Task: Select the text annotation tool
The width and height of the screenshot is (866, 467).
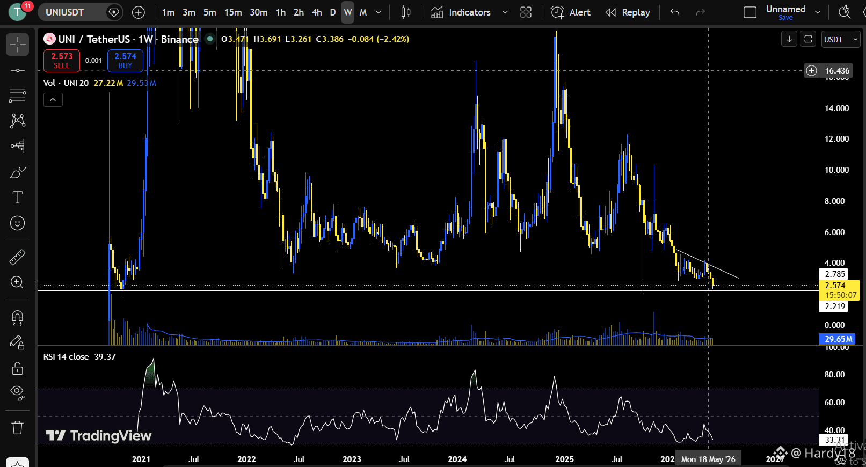Action: click(17, 198)
